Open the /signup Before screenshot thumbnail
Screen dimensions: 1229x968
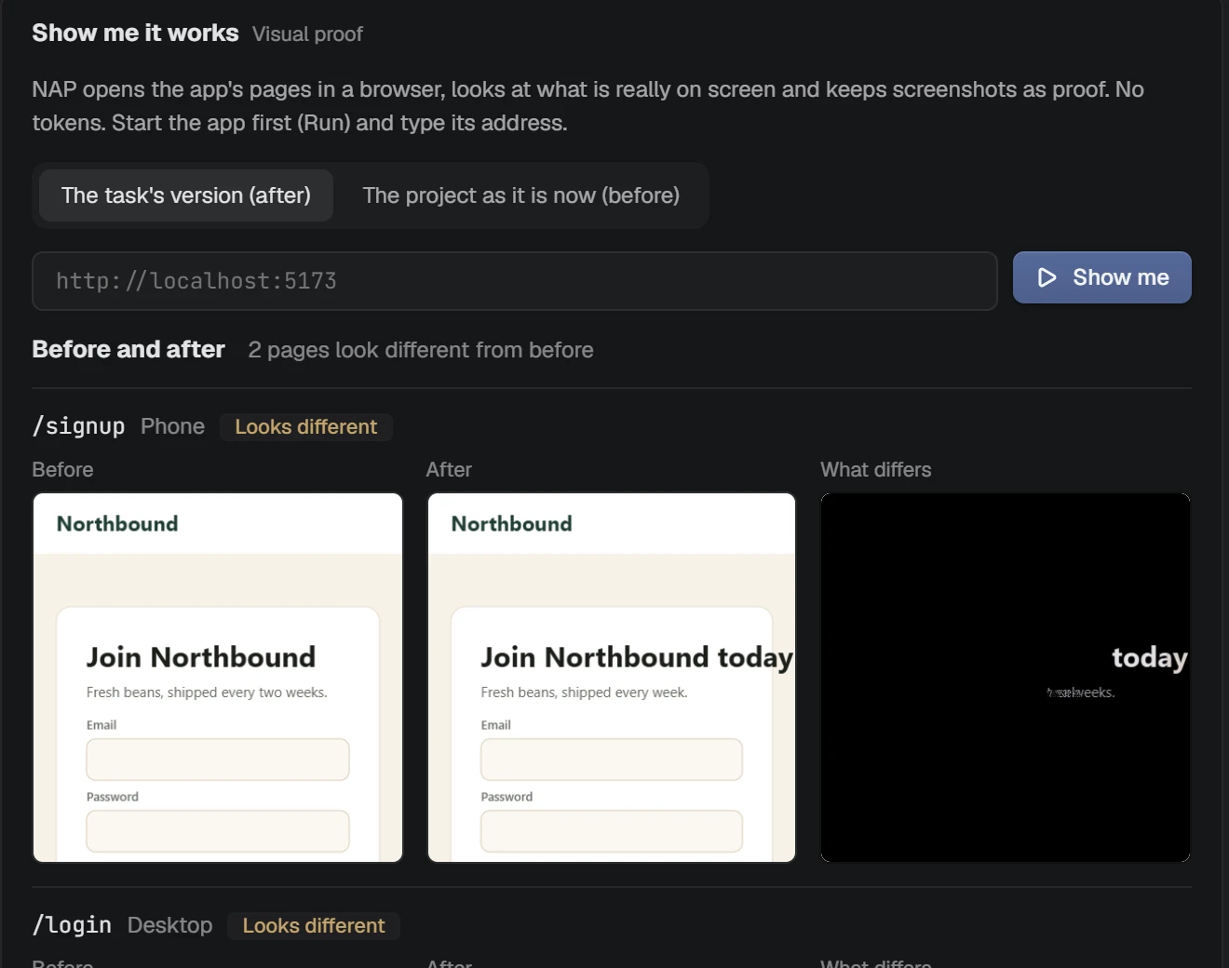(x=218, y=678)
